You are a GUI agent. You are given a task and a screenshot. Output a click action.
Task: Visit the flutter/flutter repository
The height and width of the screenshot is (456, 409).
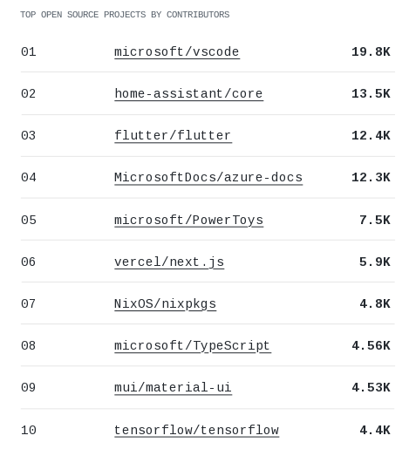coord(173,136)
